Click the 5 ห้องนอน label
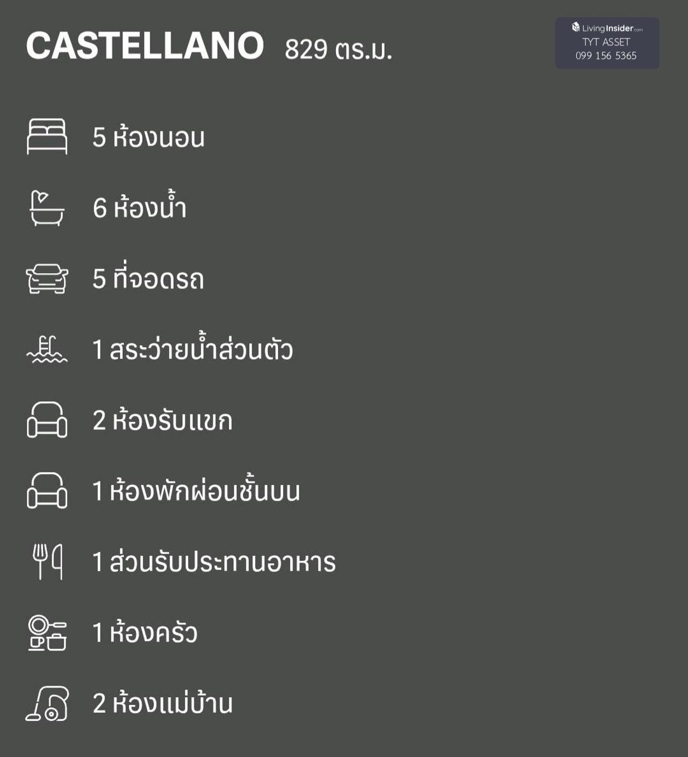The height and width of the screenshot is (757, 688). 148,137
